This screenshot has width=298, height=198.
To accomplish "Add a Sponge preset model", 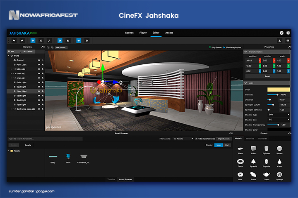I will tap(279, 176).
